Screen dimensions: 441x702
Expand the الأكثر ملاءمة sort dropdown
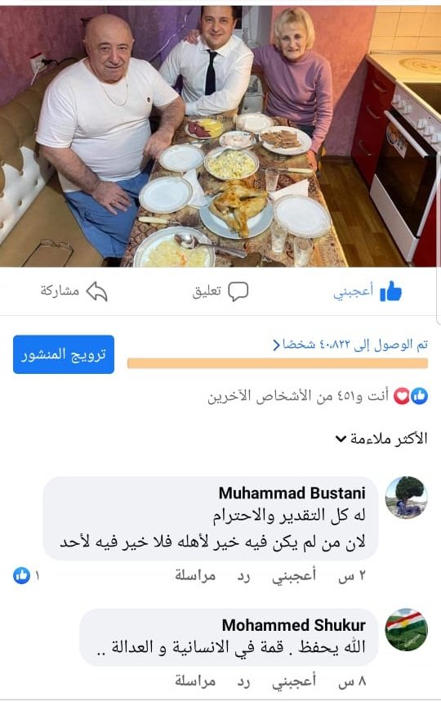click(381, 439)
